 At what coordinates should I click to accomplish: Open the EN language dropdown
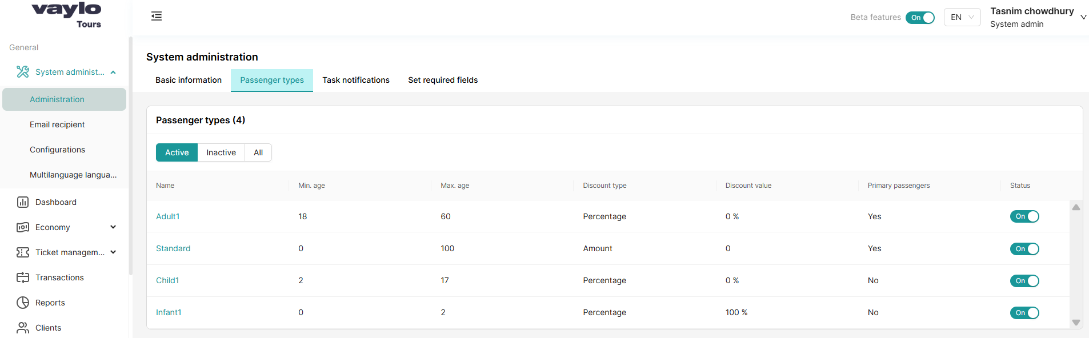click(962, 17)
